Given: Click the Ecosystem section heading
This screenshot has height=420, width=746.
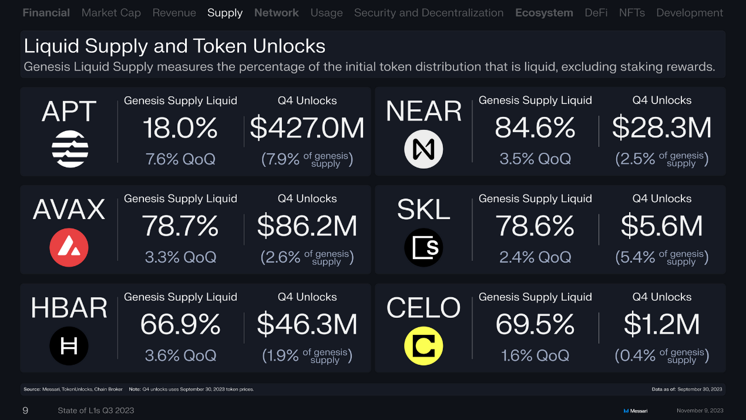Looking at the screenshot, I should coord(544,13).
